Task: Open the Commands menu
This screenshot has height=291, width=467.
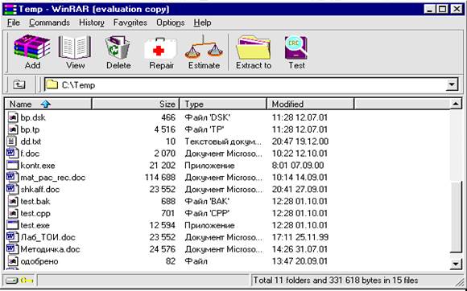Action: [49, 23]
